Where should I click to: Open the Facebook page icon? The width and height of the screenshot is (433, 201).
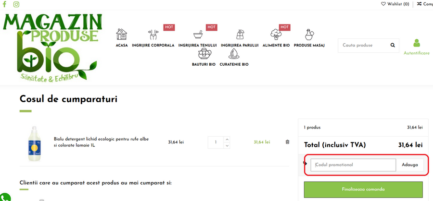coord(5,4)
